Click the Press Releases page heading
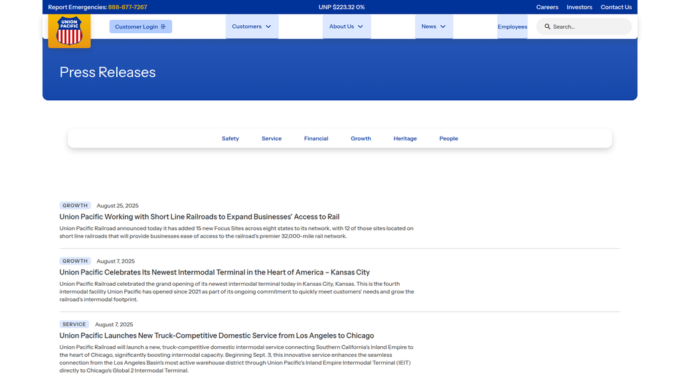Viewport: 680px width, 382px height. (x=108, y=72)
